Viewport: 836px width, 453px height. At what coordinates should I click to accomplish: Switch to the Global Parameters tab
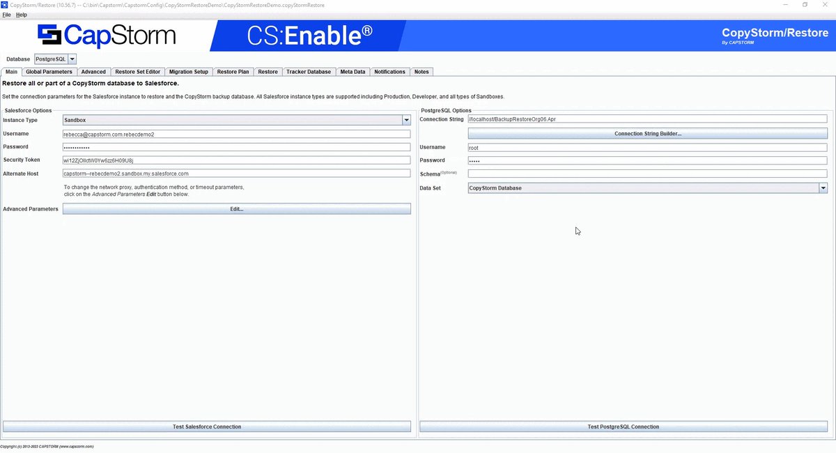pyautogui.click(x=49, y=72)
